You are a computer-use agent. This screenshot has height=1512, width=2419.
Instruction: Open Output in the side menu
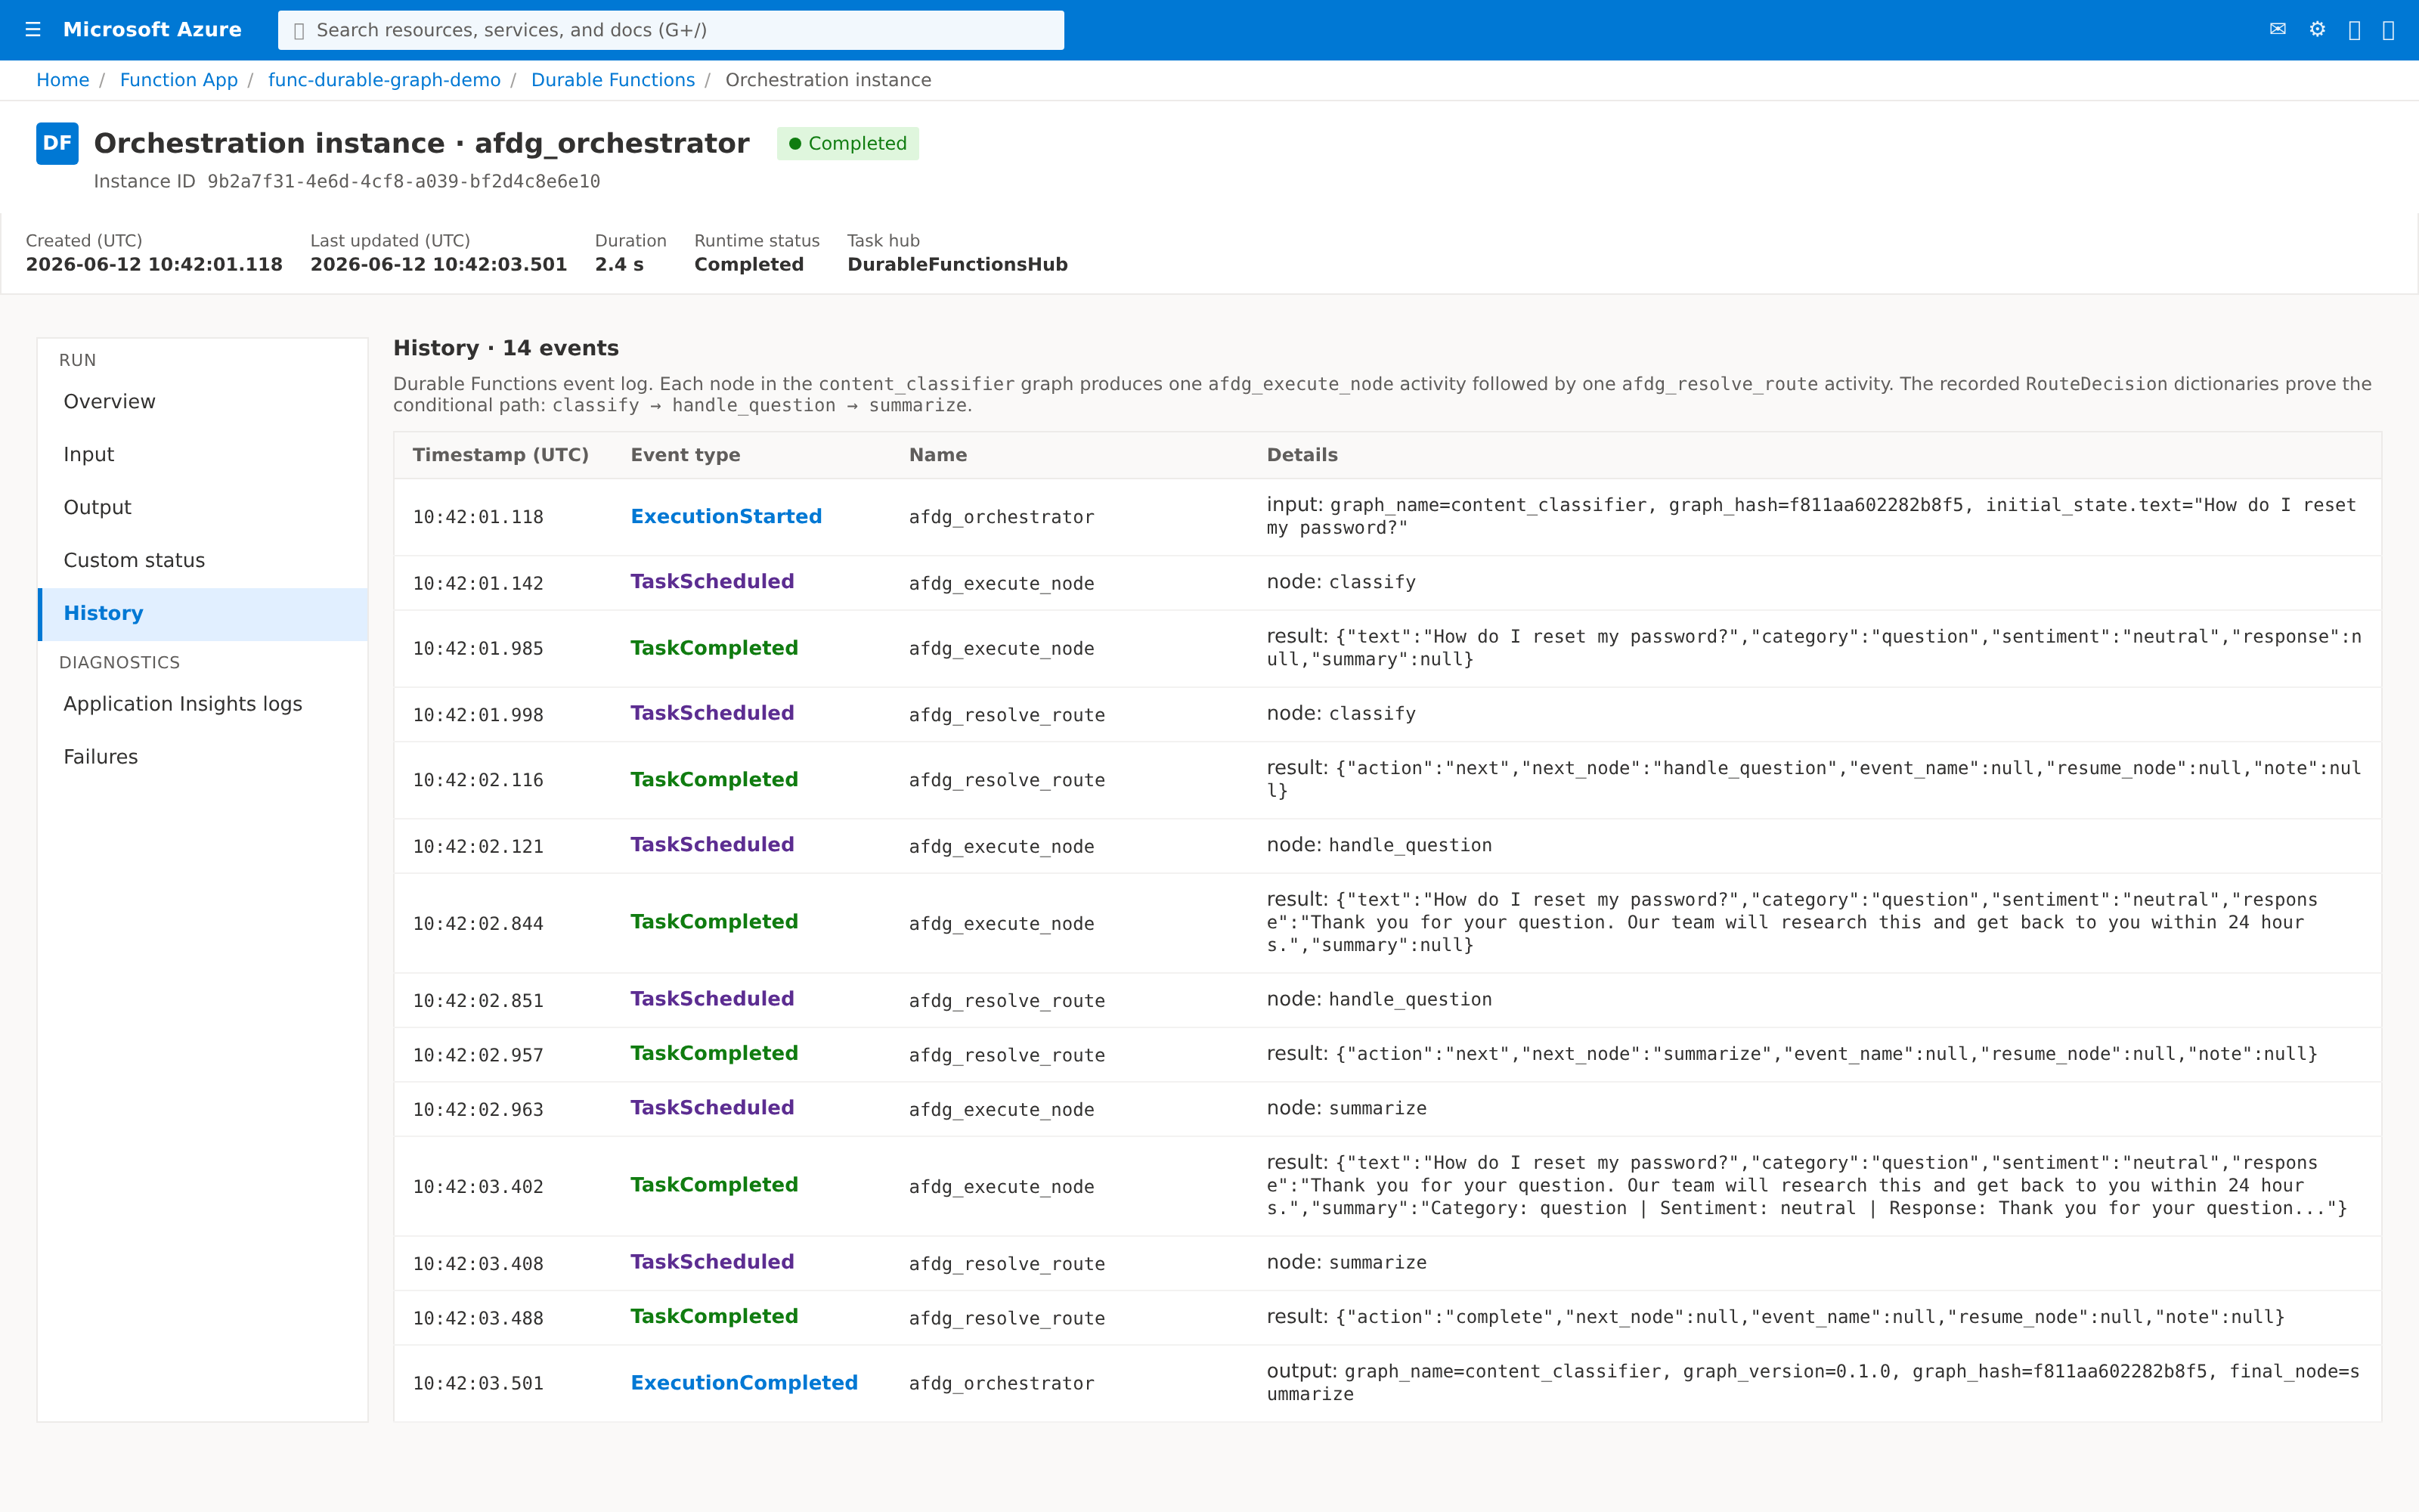point(203,508)
